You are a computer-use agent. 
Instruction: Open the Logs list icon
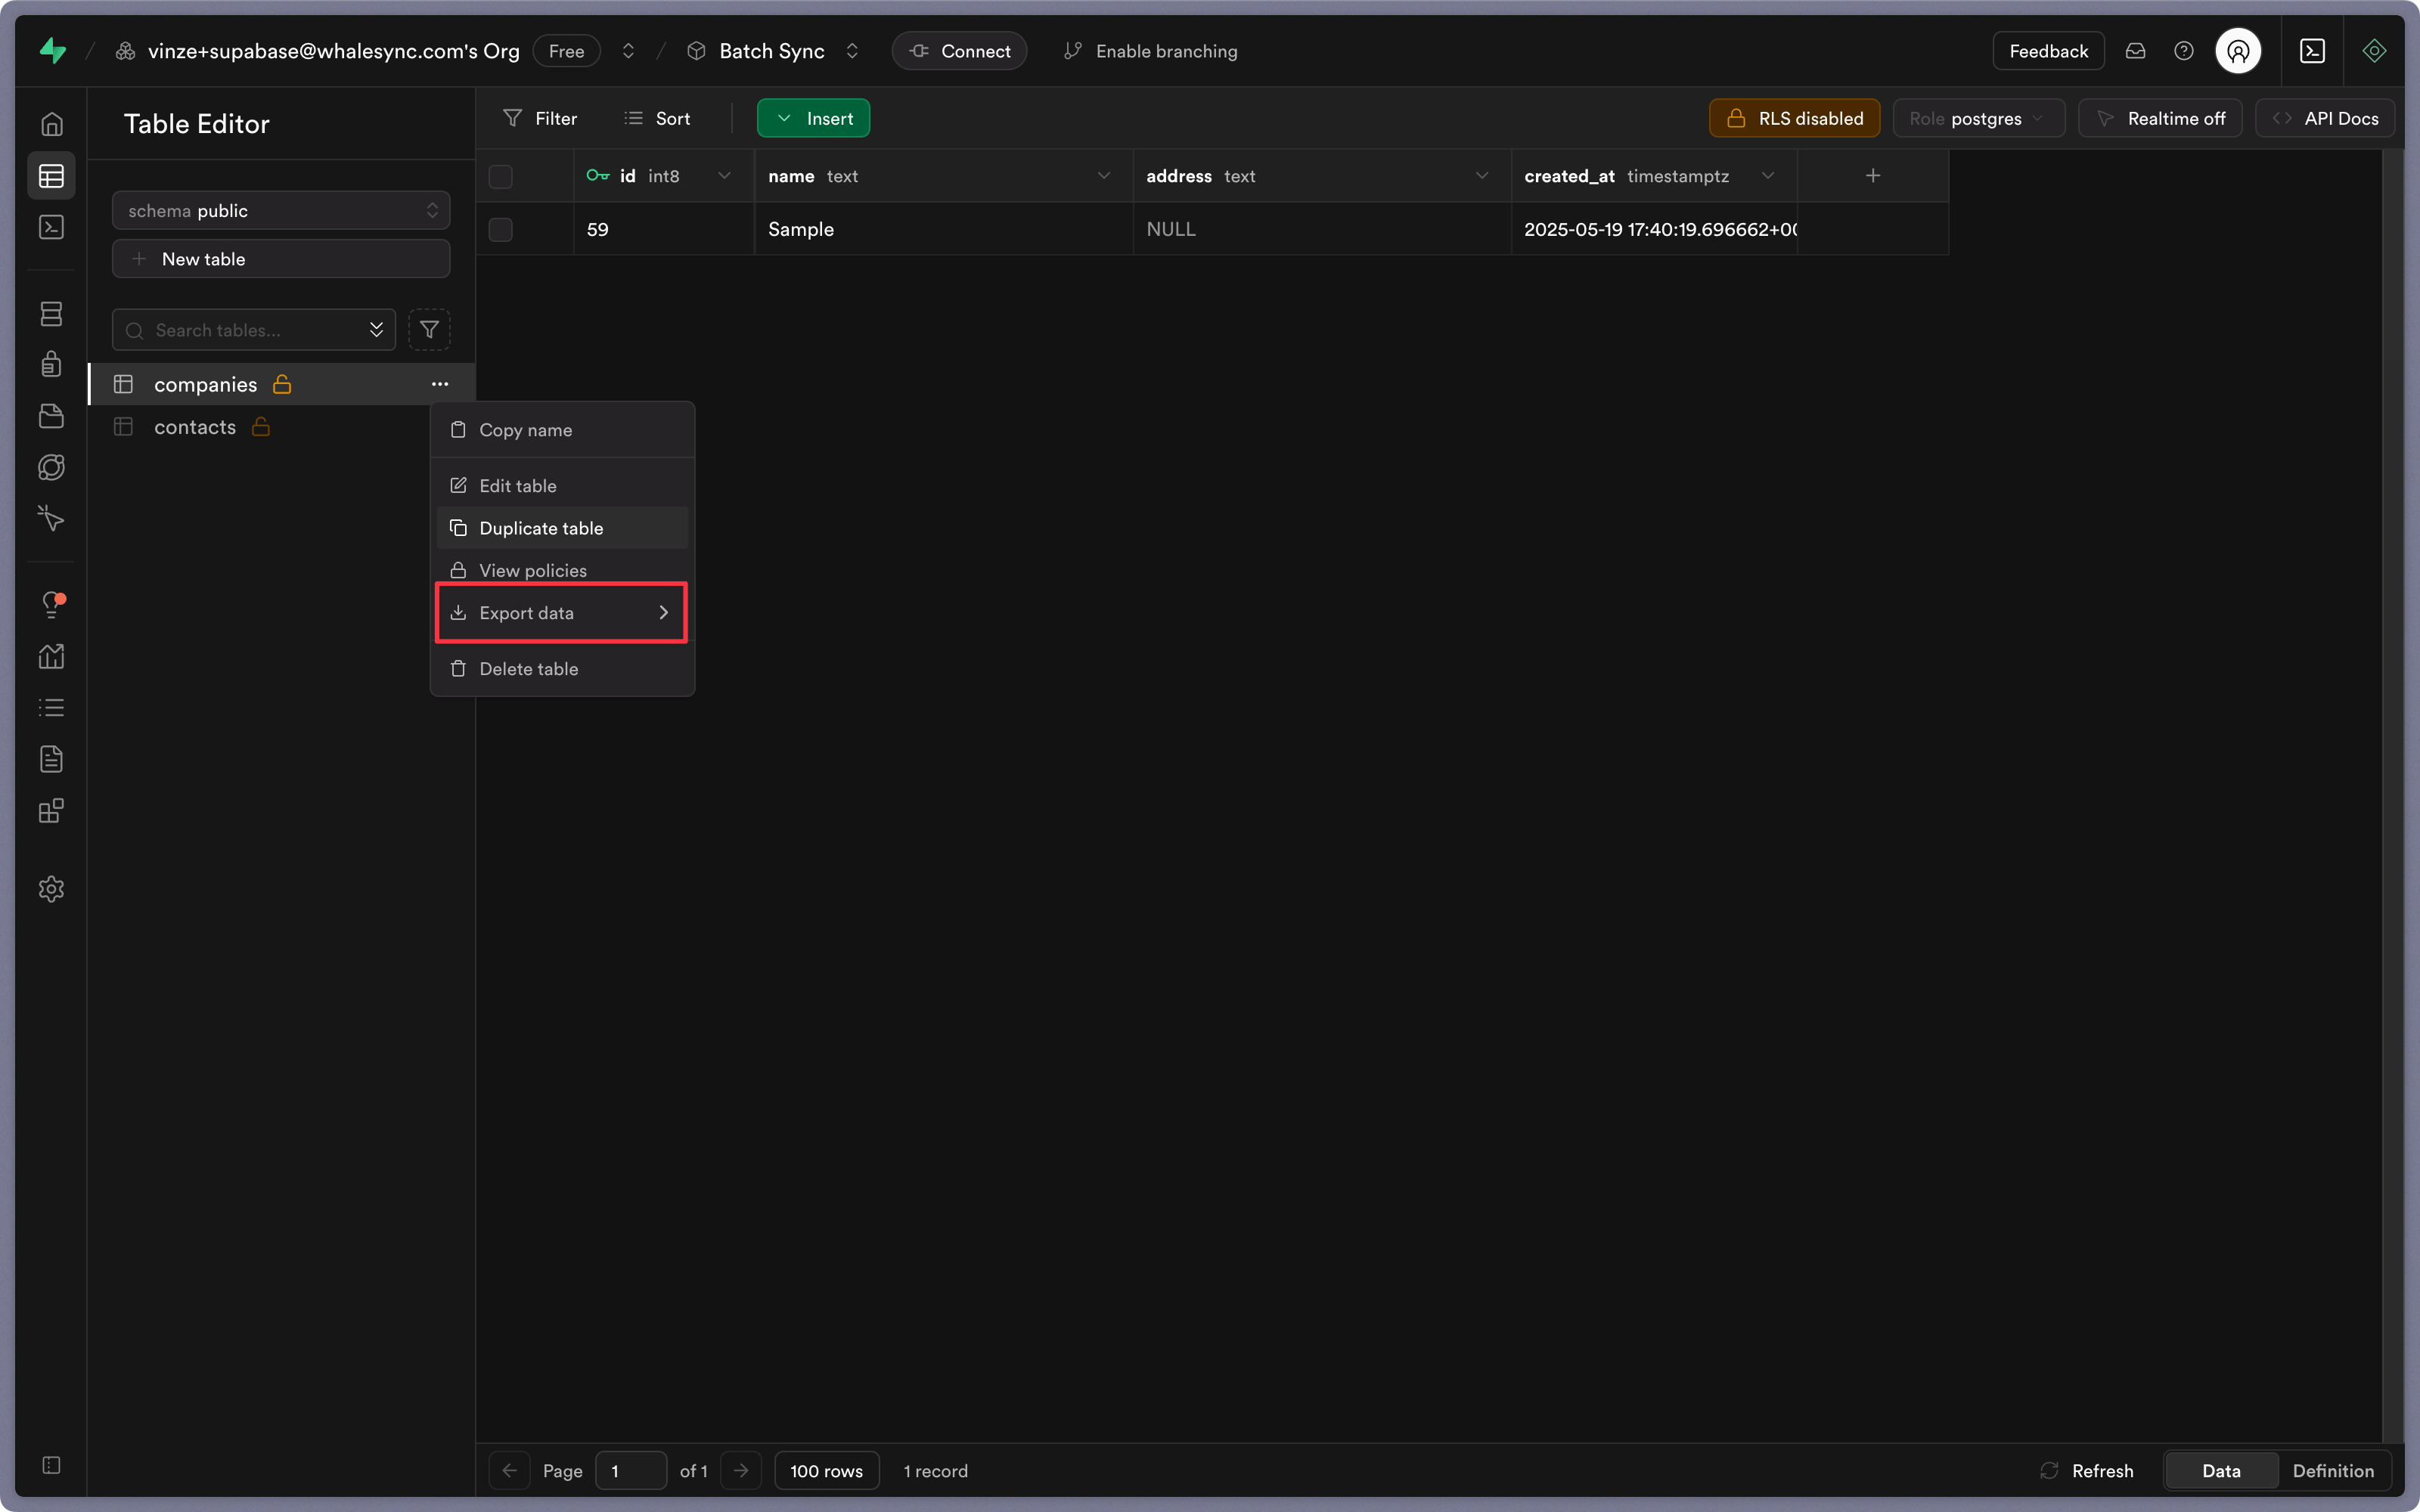click(x=52, y=707)
